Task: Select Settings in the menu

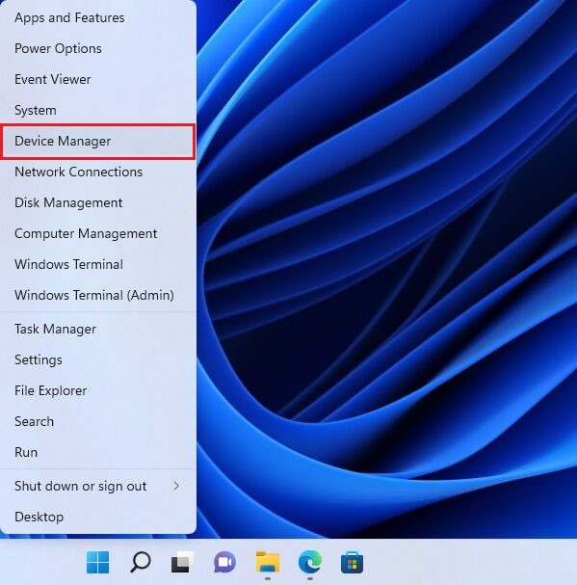Action: (97, 359)
